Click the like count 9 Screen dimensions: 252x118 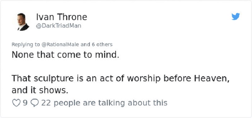tap(25, 103)
